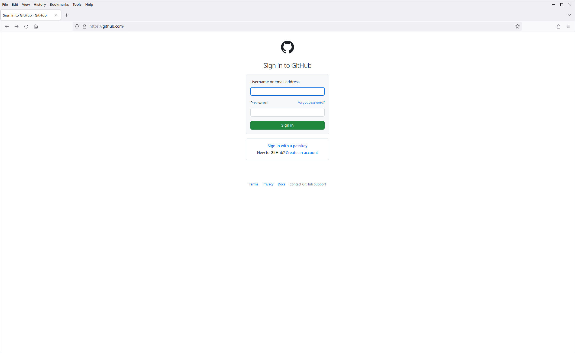This screenshot has height=353, width=575.
Task: Click the HTTPS padlock icon
Action: (x=84, y=26)
